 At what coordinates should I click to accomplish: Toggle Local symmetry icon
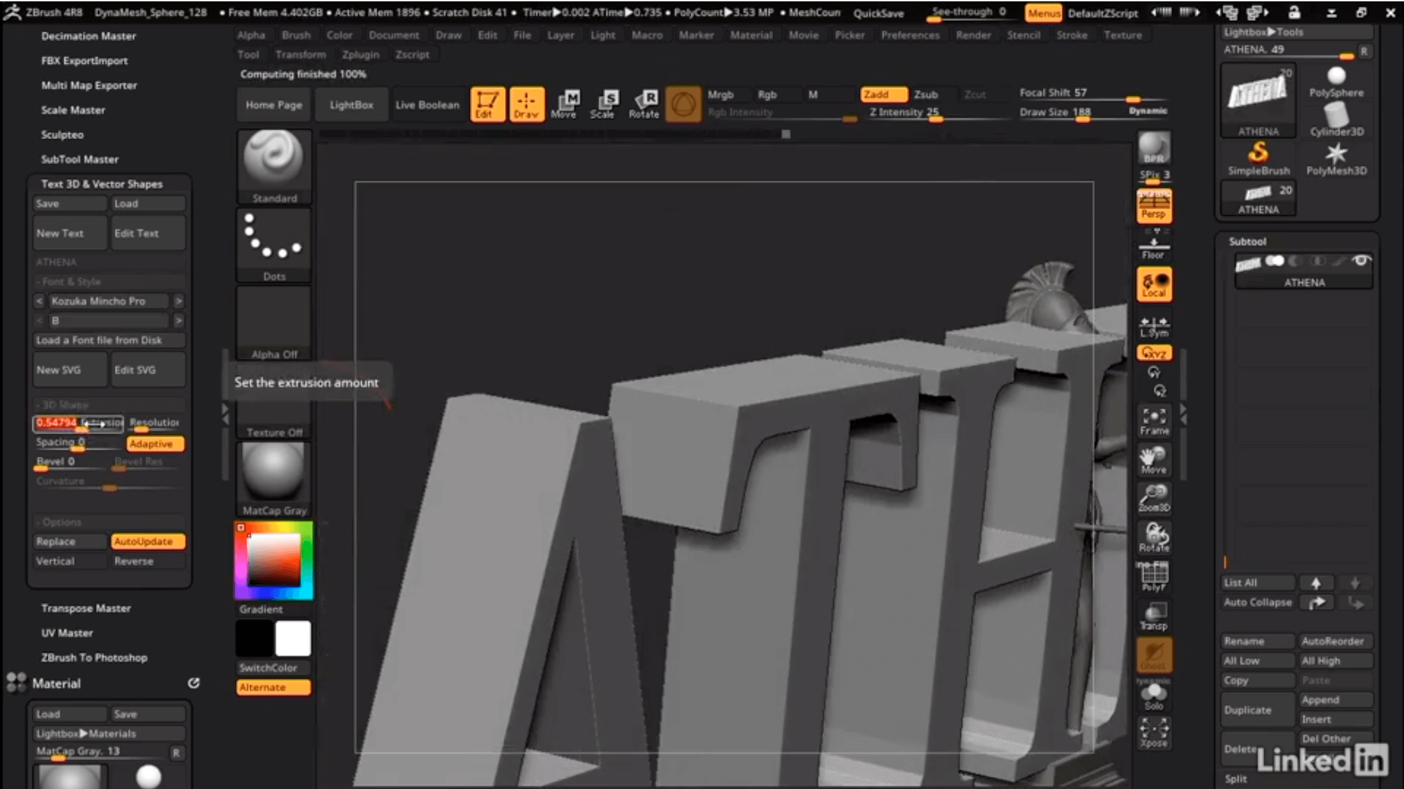pyautogui.click(x=1154, y=284)
